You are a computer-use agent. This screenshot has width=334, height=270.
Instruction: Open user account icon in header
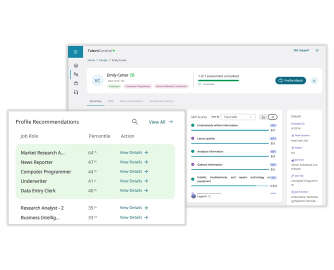(317, 50)
